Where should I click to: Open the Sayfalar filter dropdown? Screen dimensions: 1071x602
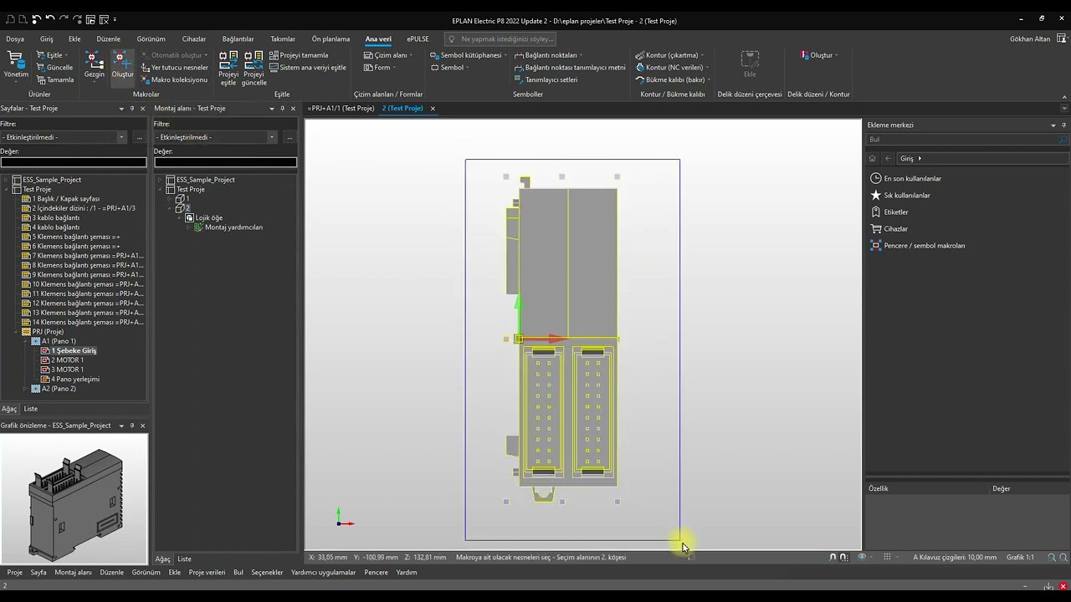[x=121, y=137]
